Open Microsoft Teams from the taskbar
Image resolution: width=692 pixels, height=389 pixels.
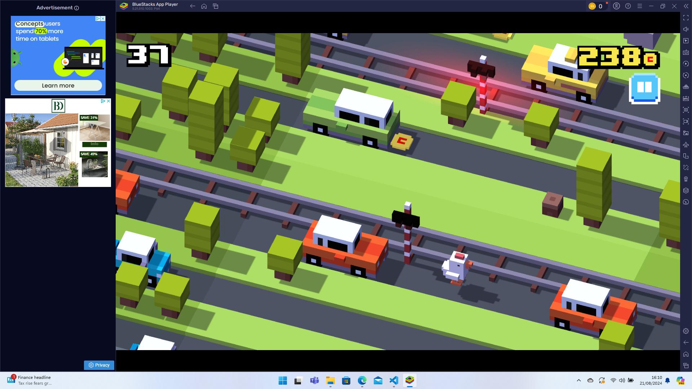tap(314, 380)
